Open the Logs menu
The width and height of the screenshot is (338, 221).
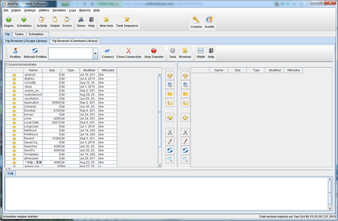(x=73, y=10)
